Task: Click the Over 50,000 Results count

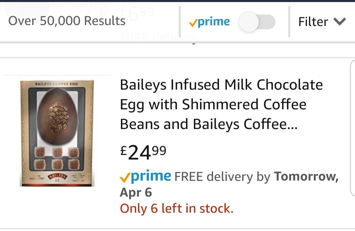Action: point(67,21)
